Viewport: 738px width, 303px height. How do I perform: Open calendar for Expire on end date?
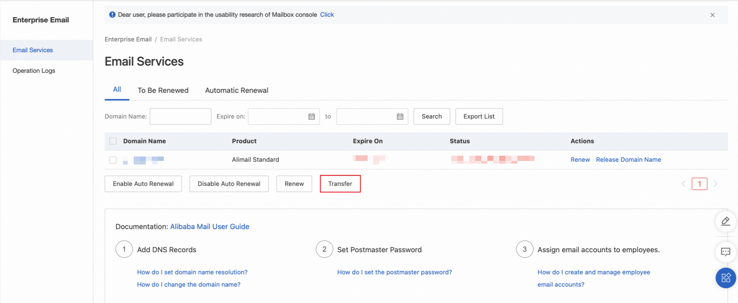(400, 116)
